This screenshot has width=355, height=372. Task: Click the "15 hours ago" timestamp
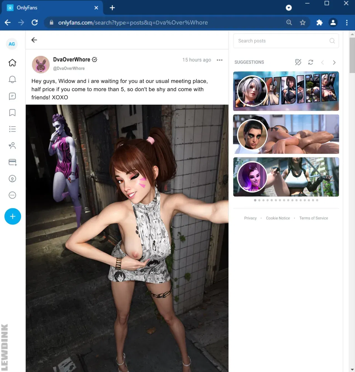(197, 60)
